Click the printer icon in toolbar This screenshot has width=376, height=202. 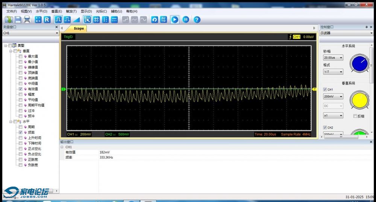click(x=27, y=20)
